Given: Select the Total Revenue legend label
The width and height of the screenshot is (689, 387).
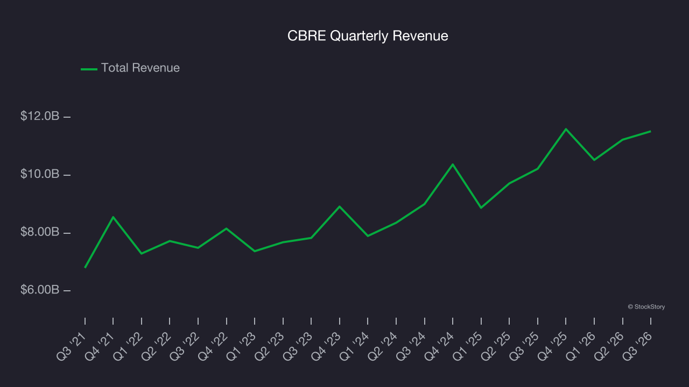Looking at the screenshot, I should click(x=140, y=68).
